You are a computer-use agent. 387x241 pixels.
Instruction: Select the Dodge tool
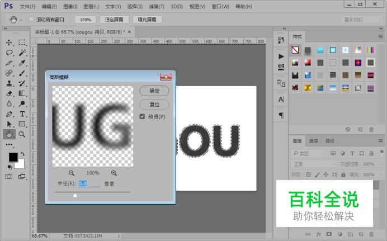point(22,103)
